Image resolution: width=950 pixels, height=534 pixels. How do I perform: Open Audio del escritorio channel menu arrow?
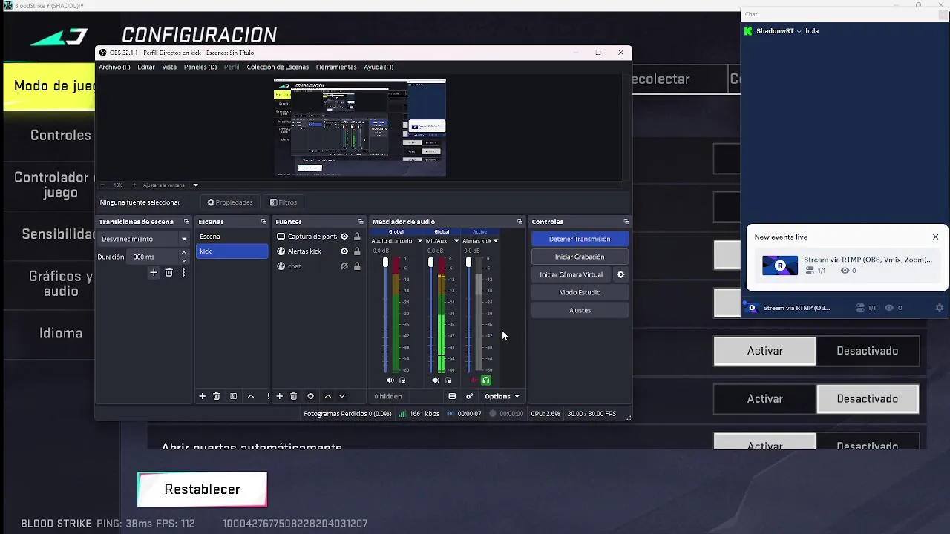point(419,241)
